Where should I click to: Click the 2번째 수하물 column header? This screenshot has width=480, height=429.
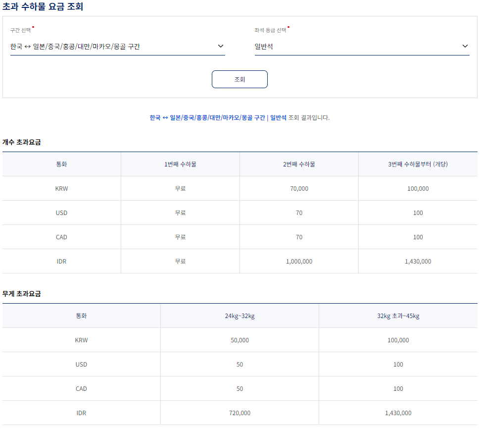tap(299, 163)
